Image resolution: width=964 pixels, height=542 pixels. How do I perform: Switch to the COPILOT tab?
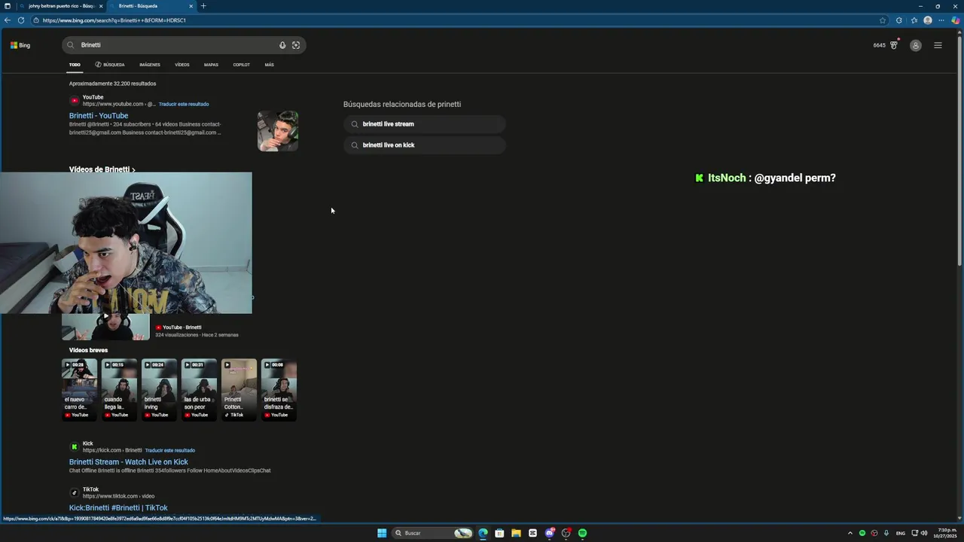[241, 65]
